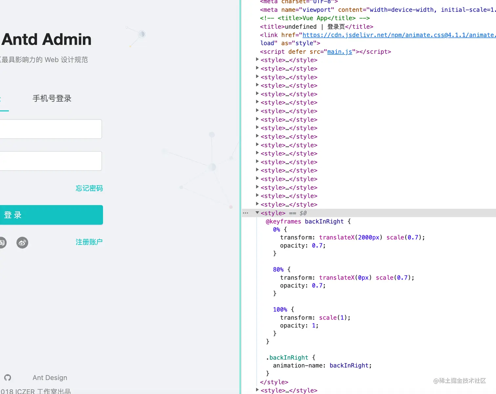Collapse the expanded style element marked $0
This screenshot has width=496, height=394.
257,213
